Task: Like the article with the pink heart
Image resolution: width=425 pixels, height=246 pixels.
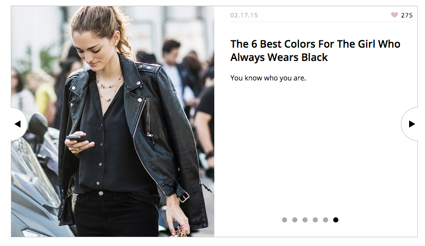Action: 394,15
